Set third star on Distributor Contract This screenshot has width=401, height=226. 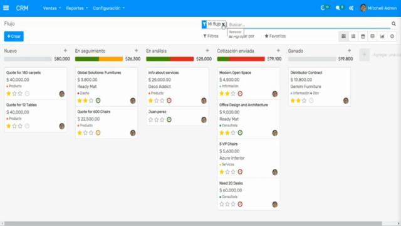tap(304, 100)
